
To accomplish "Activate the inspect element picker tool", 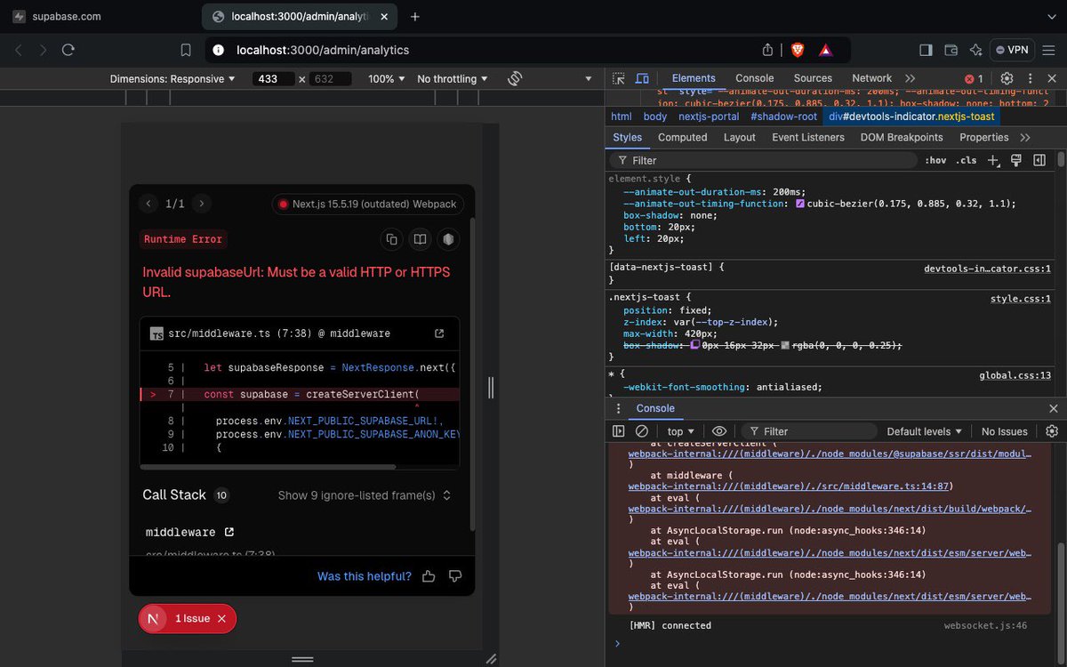I will point(619,78).
